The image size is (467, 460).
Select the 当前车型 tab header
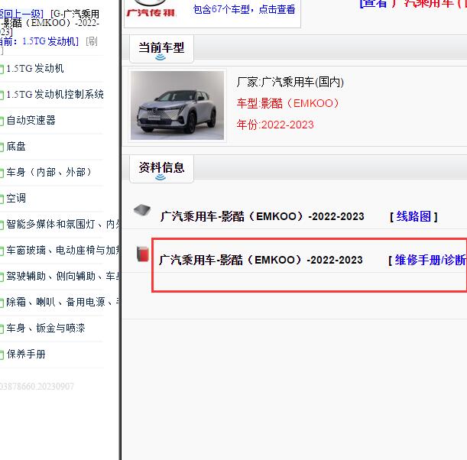161,49
